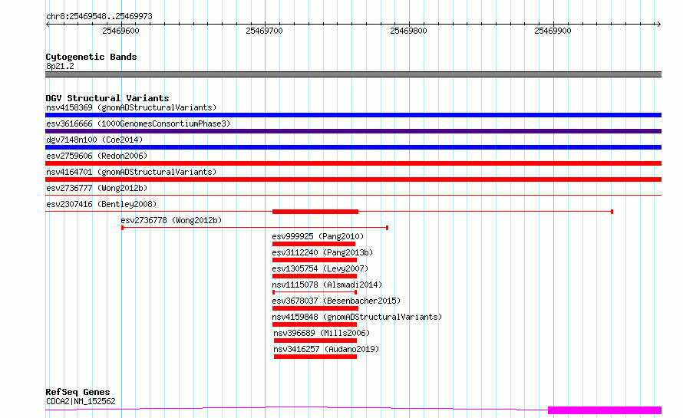Open the nsv396689 Mills2006 label

322,333
